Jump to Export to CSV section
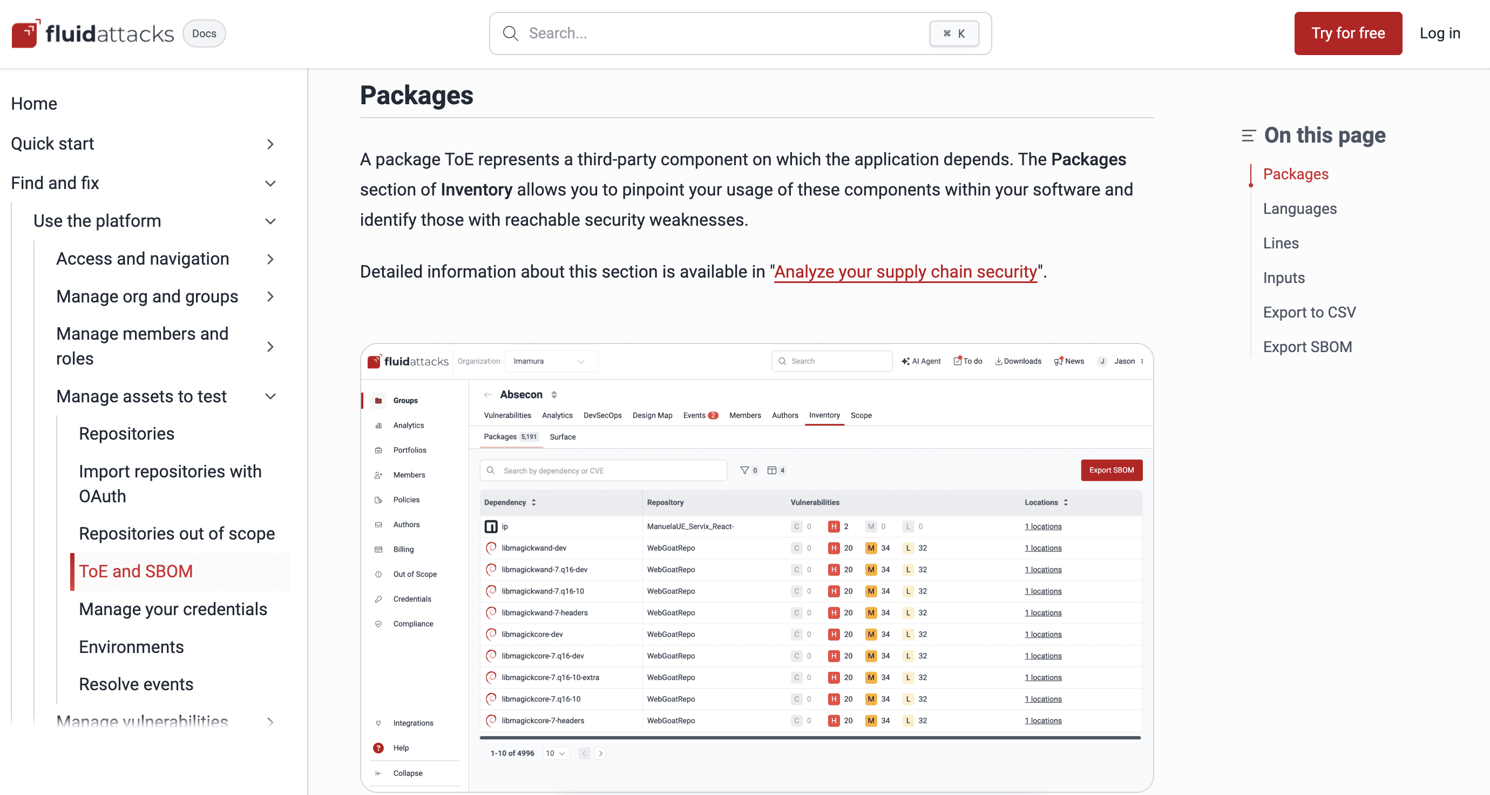Viewport: 1490px width, 795px height. tap(1309, 313)
